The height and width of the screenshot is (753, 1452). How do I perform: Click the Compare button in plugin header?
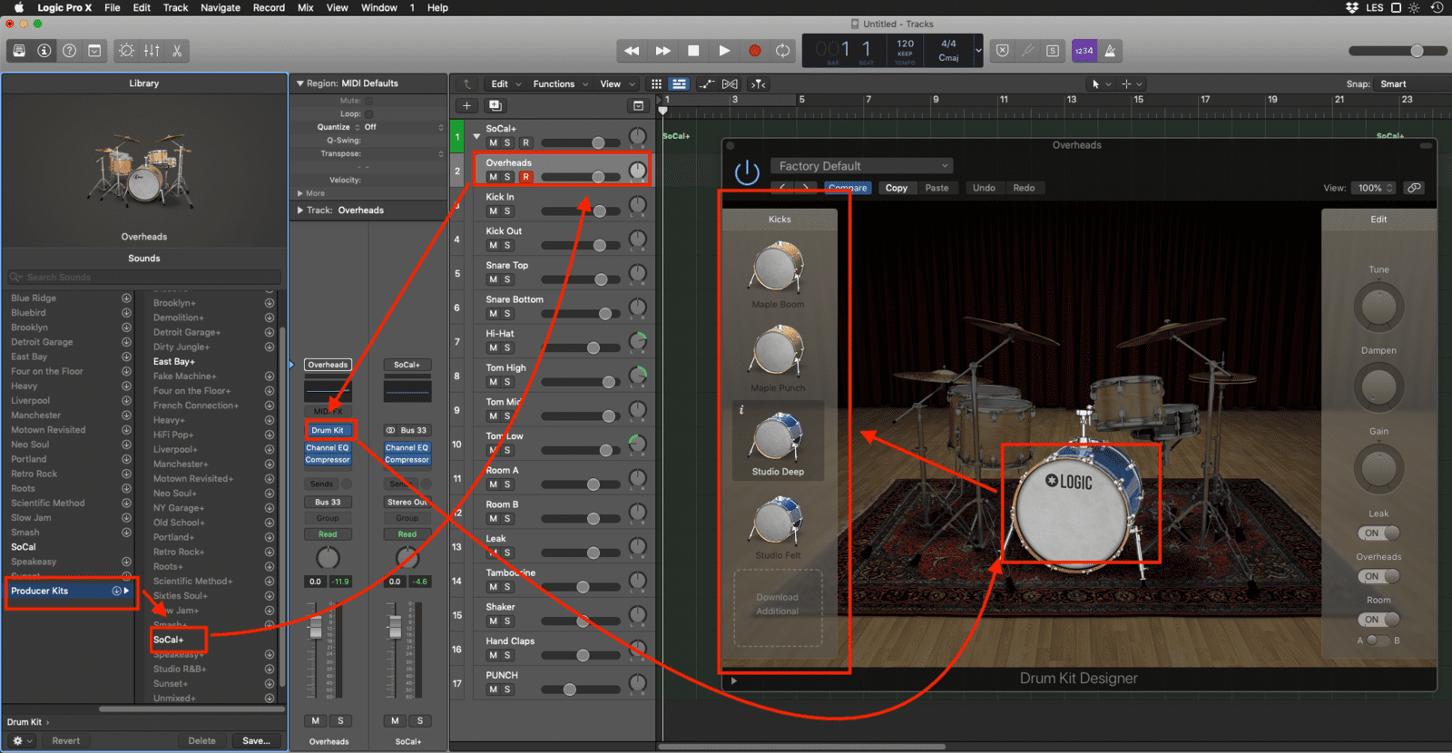(x=848, y=188)
